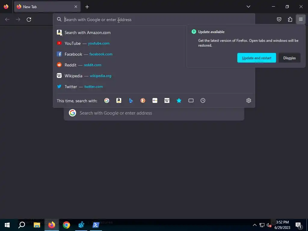Open the list all tabs dropdown arrow
The image size is (308, 231).
pyautogui.click(x=248, y=7)
